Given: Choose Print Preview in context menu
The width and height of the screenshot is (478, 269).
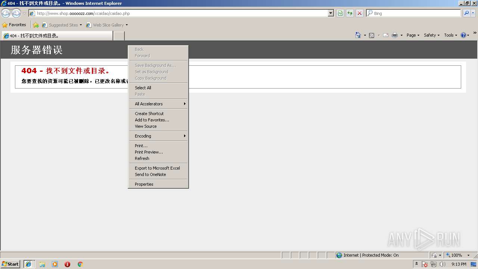Looking at the screenshot, I should point(158,152).
